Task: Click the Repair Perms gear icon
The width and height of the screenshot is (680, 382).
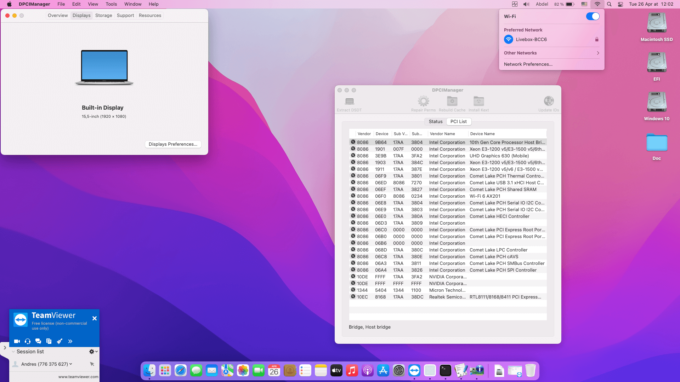Action: coord(423,101)
